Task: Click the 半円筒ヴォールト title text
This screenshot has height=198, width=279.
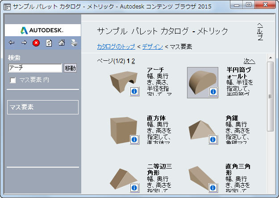Action: [x=239, y=73]
